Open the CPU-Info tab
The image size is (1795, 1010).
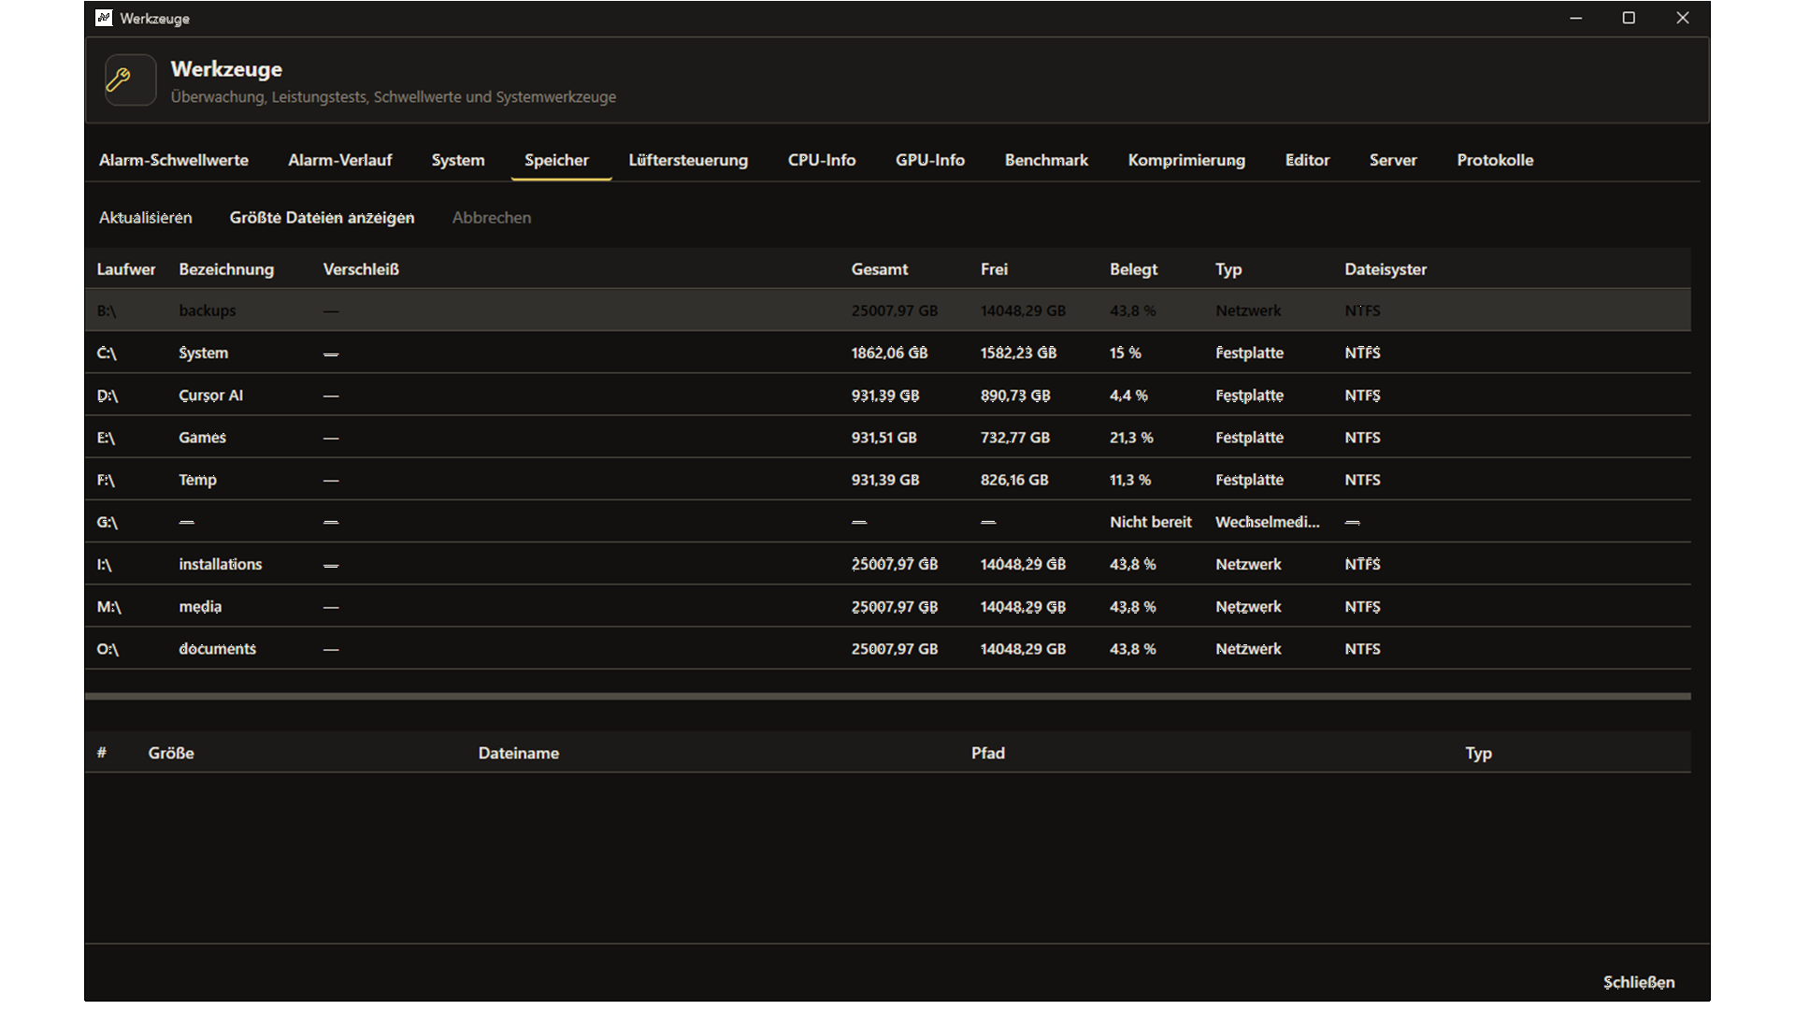coord(822,160)
